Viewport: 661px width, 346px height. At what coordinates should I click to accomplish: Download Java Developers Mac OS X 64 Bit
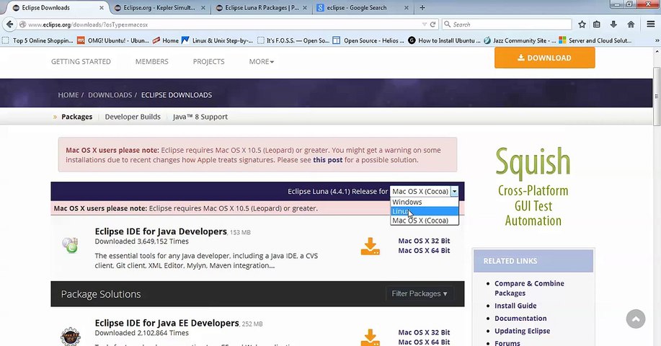pyautogui.click(x=424, y=250)
